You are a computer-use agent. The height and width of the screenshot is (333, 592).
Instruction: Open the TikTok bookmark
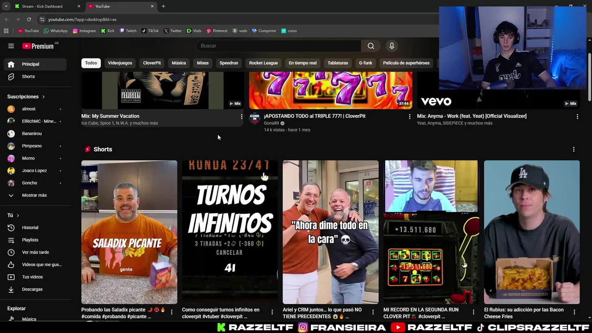pos(150,31)
